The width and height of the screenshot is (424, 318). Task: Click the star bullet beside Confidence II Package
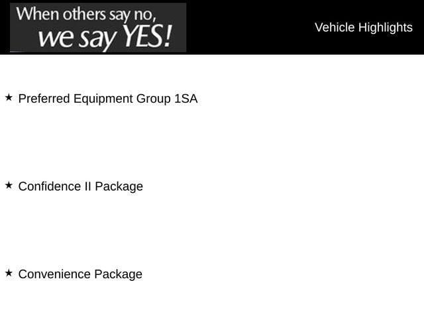tap(9, 185)
